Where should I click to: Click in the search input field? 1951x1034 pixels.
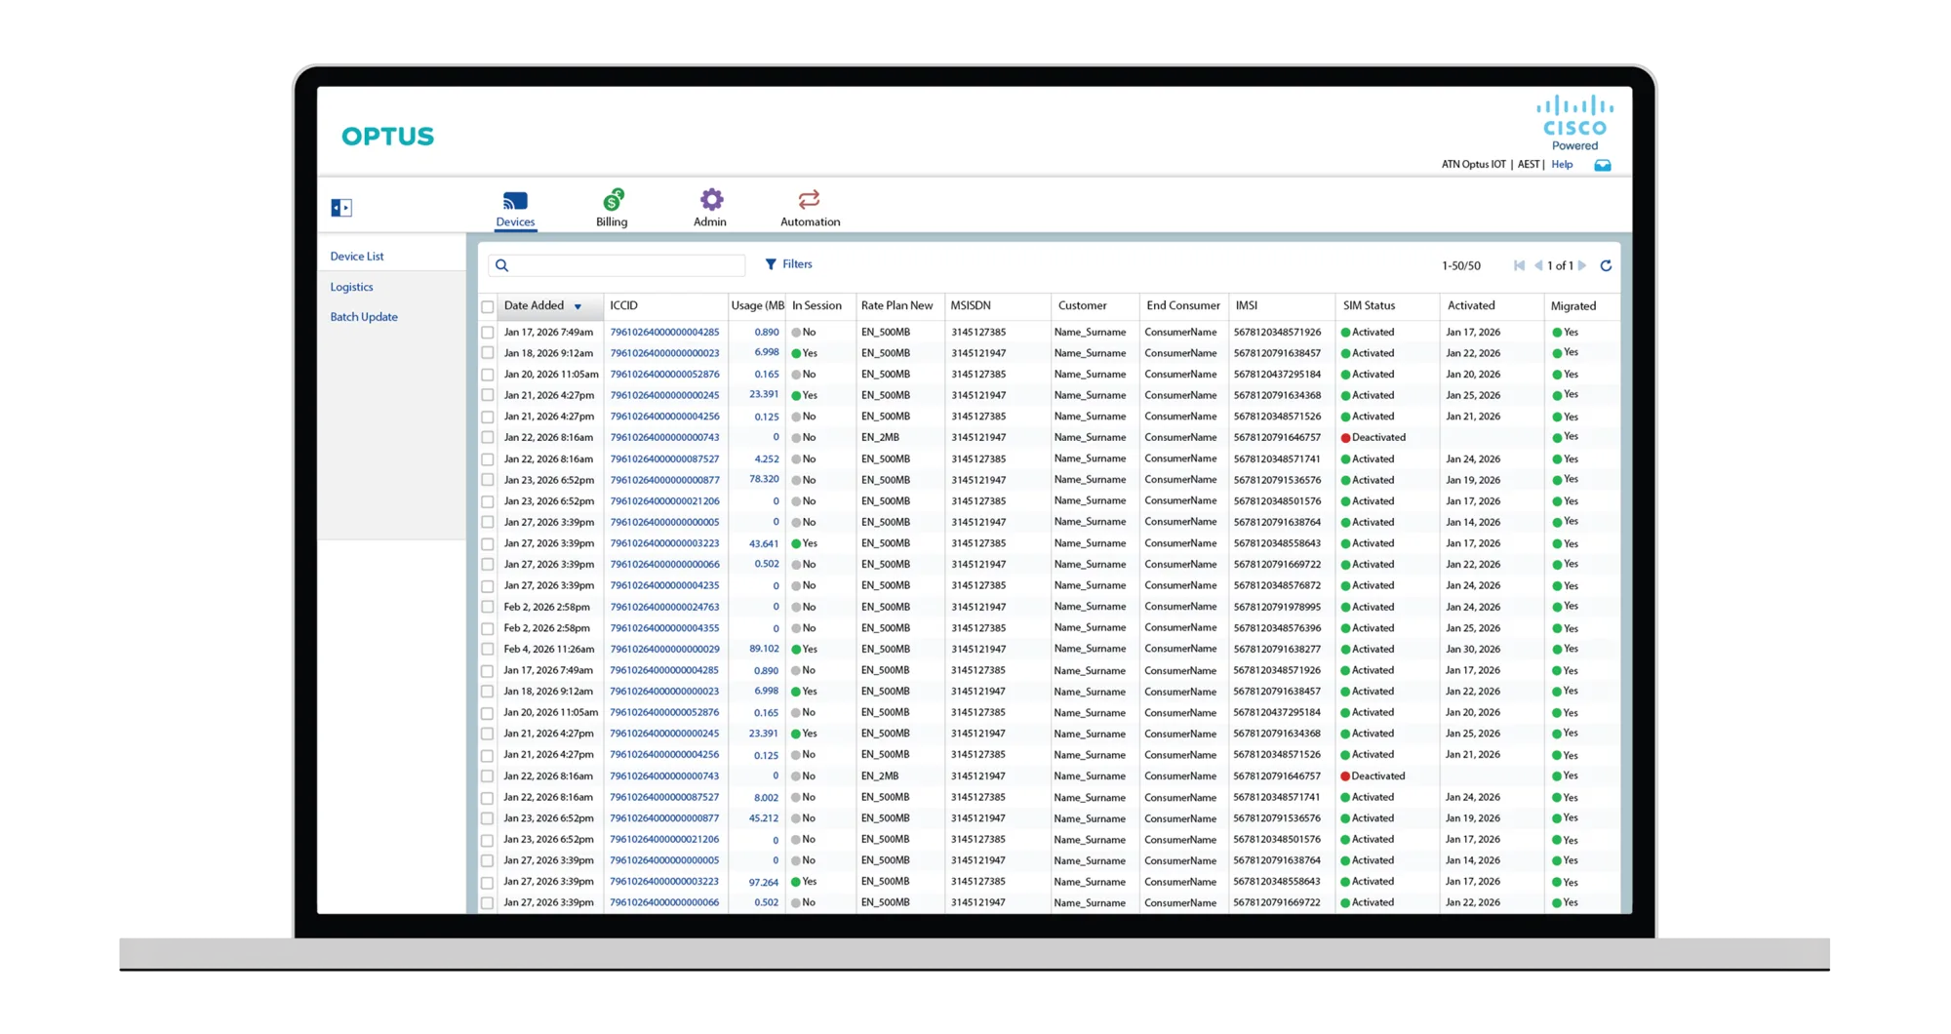[617, 265]
